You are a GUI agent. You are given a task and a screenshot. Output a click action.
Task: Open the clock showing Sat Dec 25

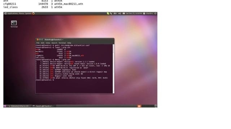pos(134,14)
